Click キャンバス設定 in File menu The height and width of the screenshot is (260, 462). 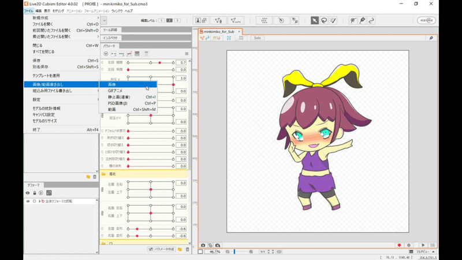(61, 114)
